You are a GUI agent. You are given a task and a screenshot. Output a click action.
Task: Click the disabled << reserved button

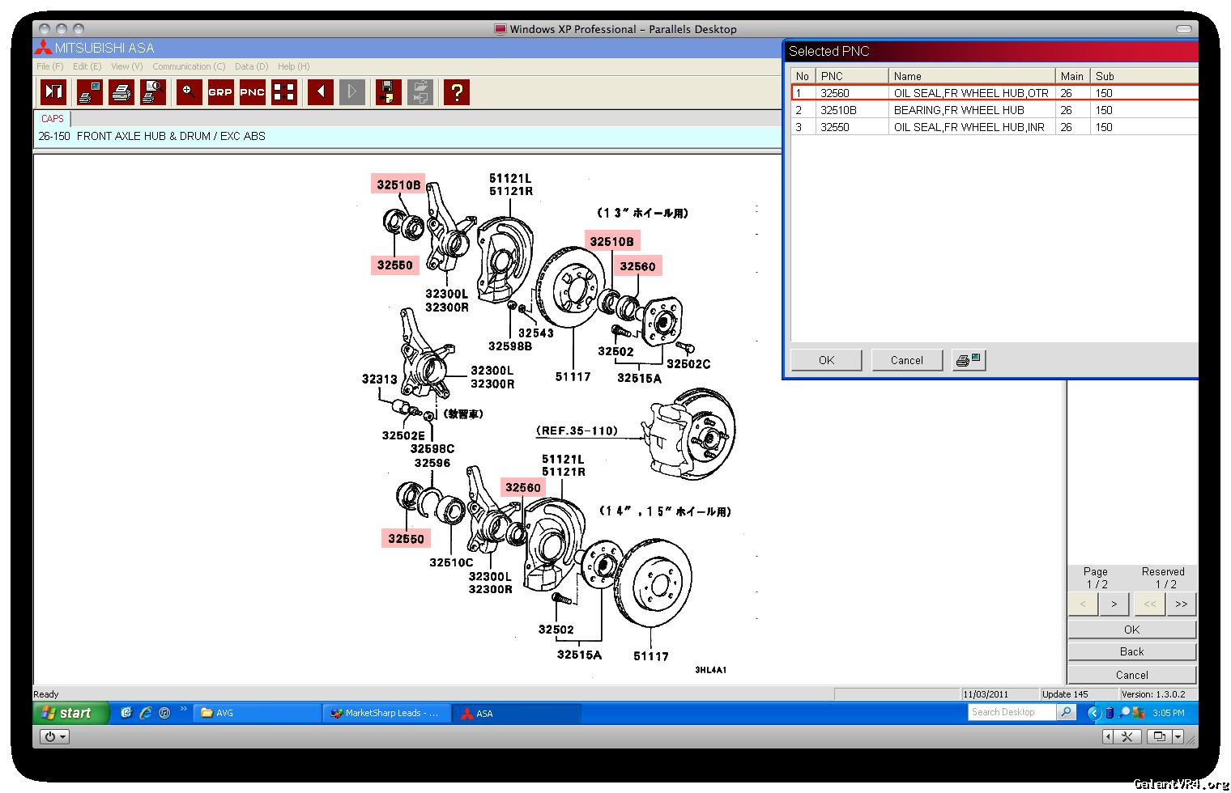click(x=1149, y=604)
